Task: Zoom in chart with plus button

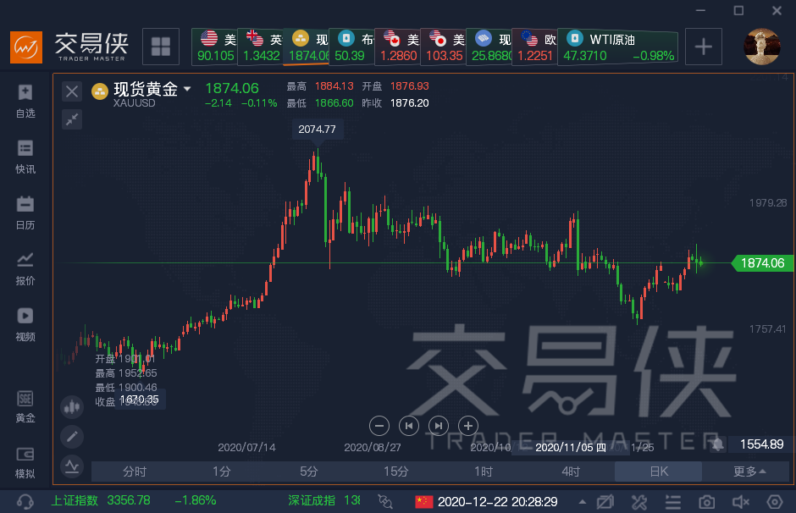Action: coord(468,426)
